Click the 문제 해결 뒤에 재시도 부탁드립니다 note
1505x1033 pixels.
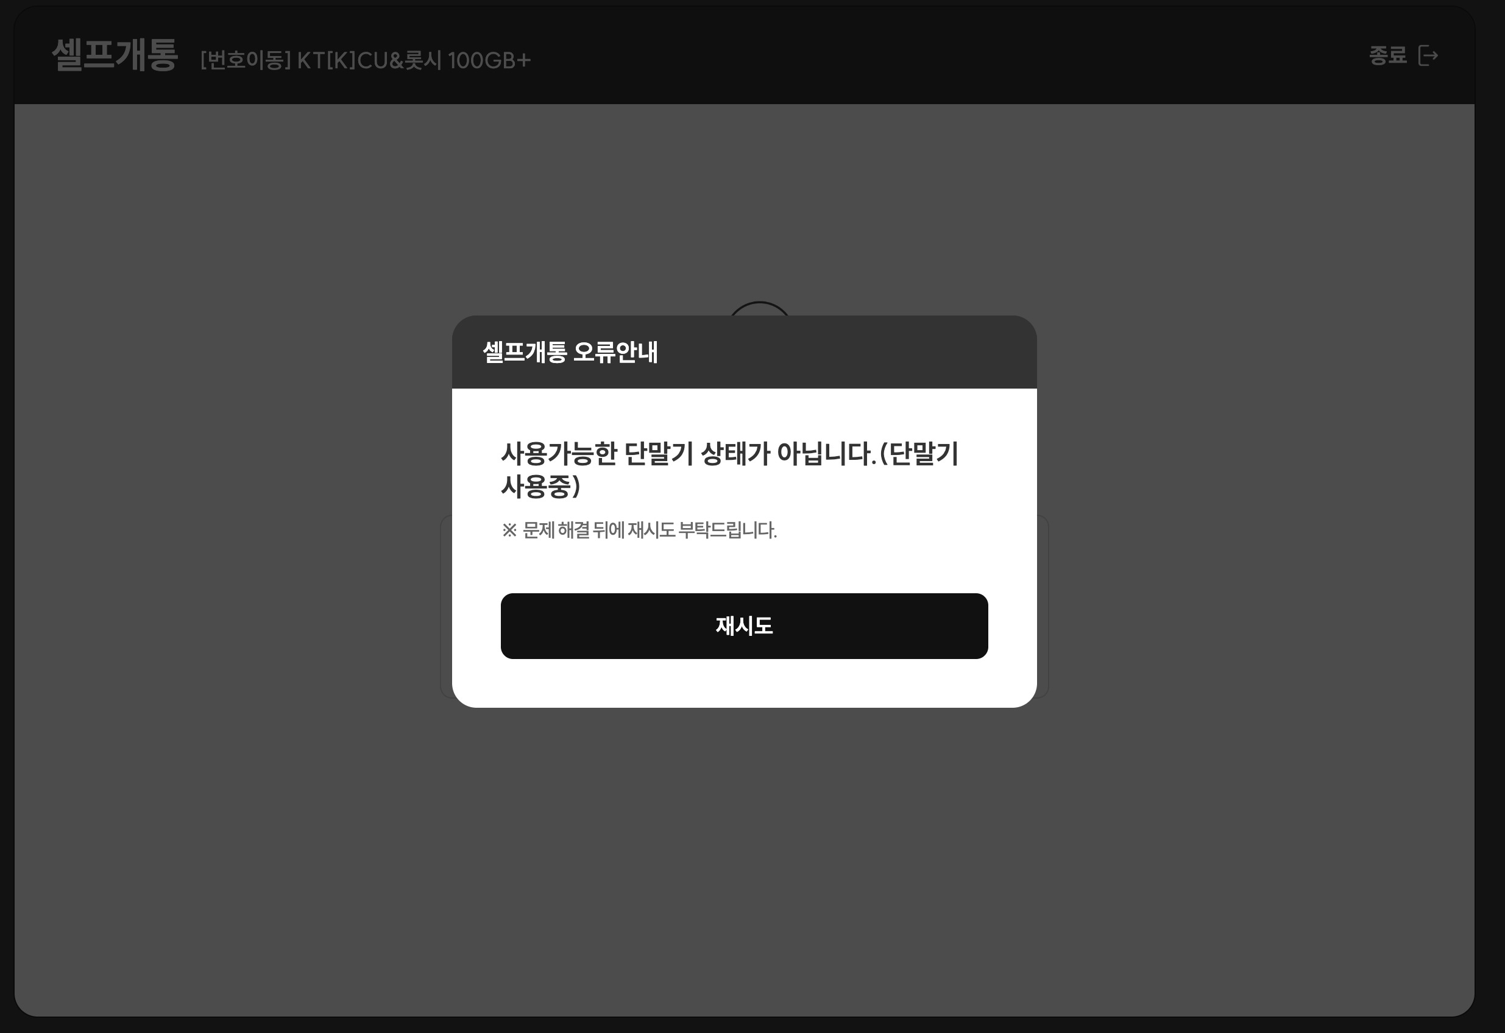[x=650, y=530]
